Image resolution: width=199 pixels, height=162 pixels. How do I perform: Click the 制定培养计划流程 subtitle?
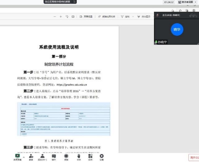click(x=59, y=64)
